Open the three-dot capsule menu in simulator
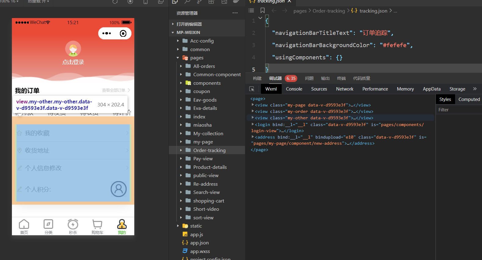Image resolution: width=482 pixels, height=260 pixels. click(x=107, y=33)
